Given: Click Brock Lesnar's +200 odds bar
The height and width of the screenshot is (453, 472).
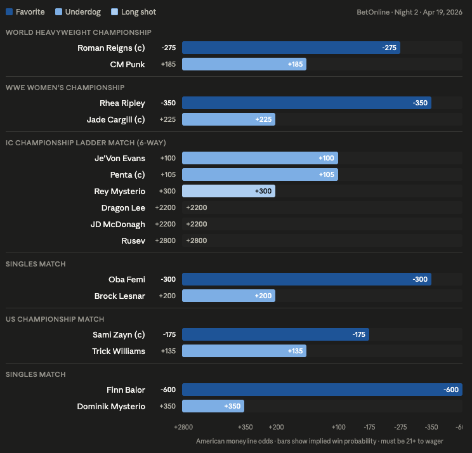Looking at the screenshot, I should [228, 296].
